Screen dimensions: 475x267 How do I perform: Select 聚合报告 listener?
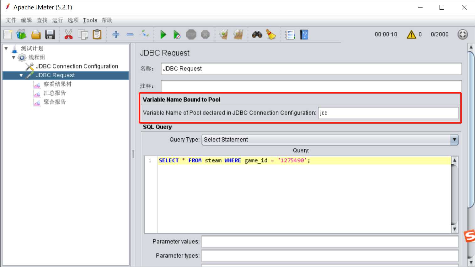[x=55, y=102]
